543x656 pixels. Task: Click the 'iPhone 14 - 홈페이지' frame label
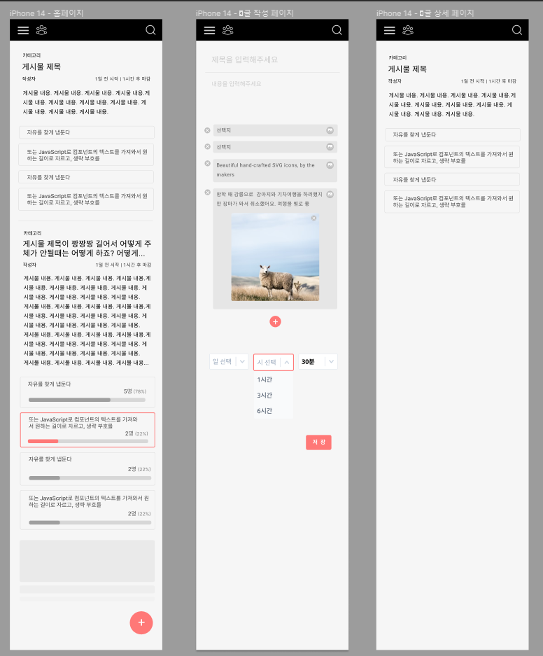[x=46, y=13]
